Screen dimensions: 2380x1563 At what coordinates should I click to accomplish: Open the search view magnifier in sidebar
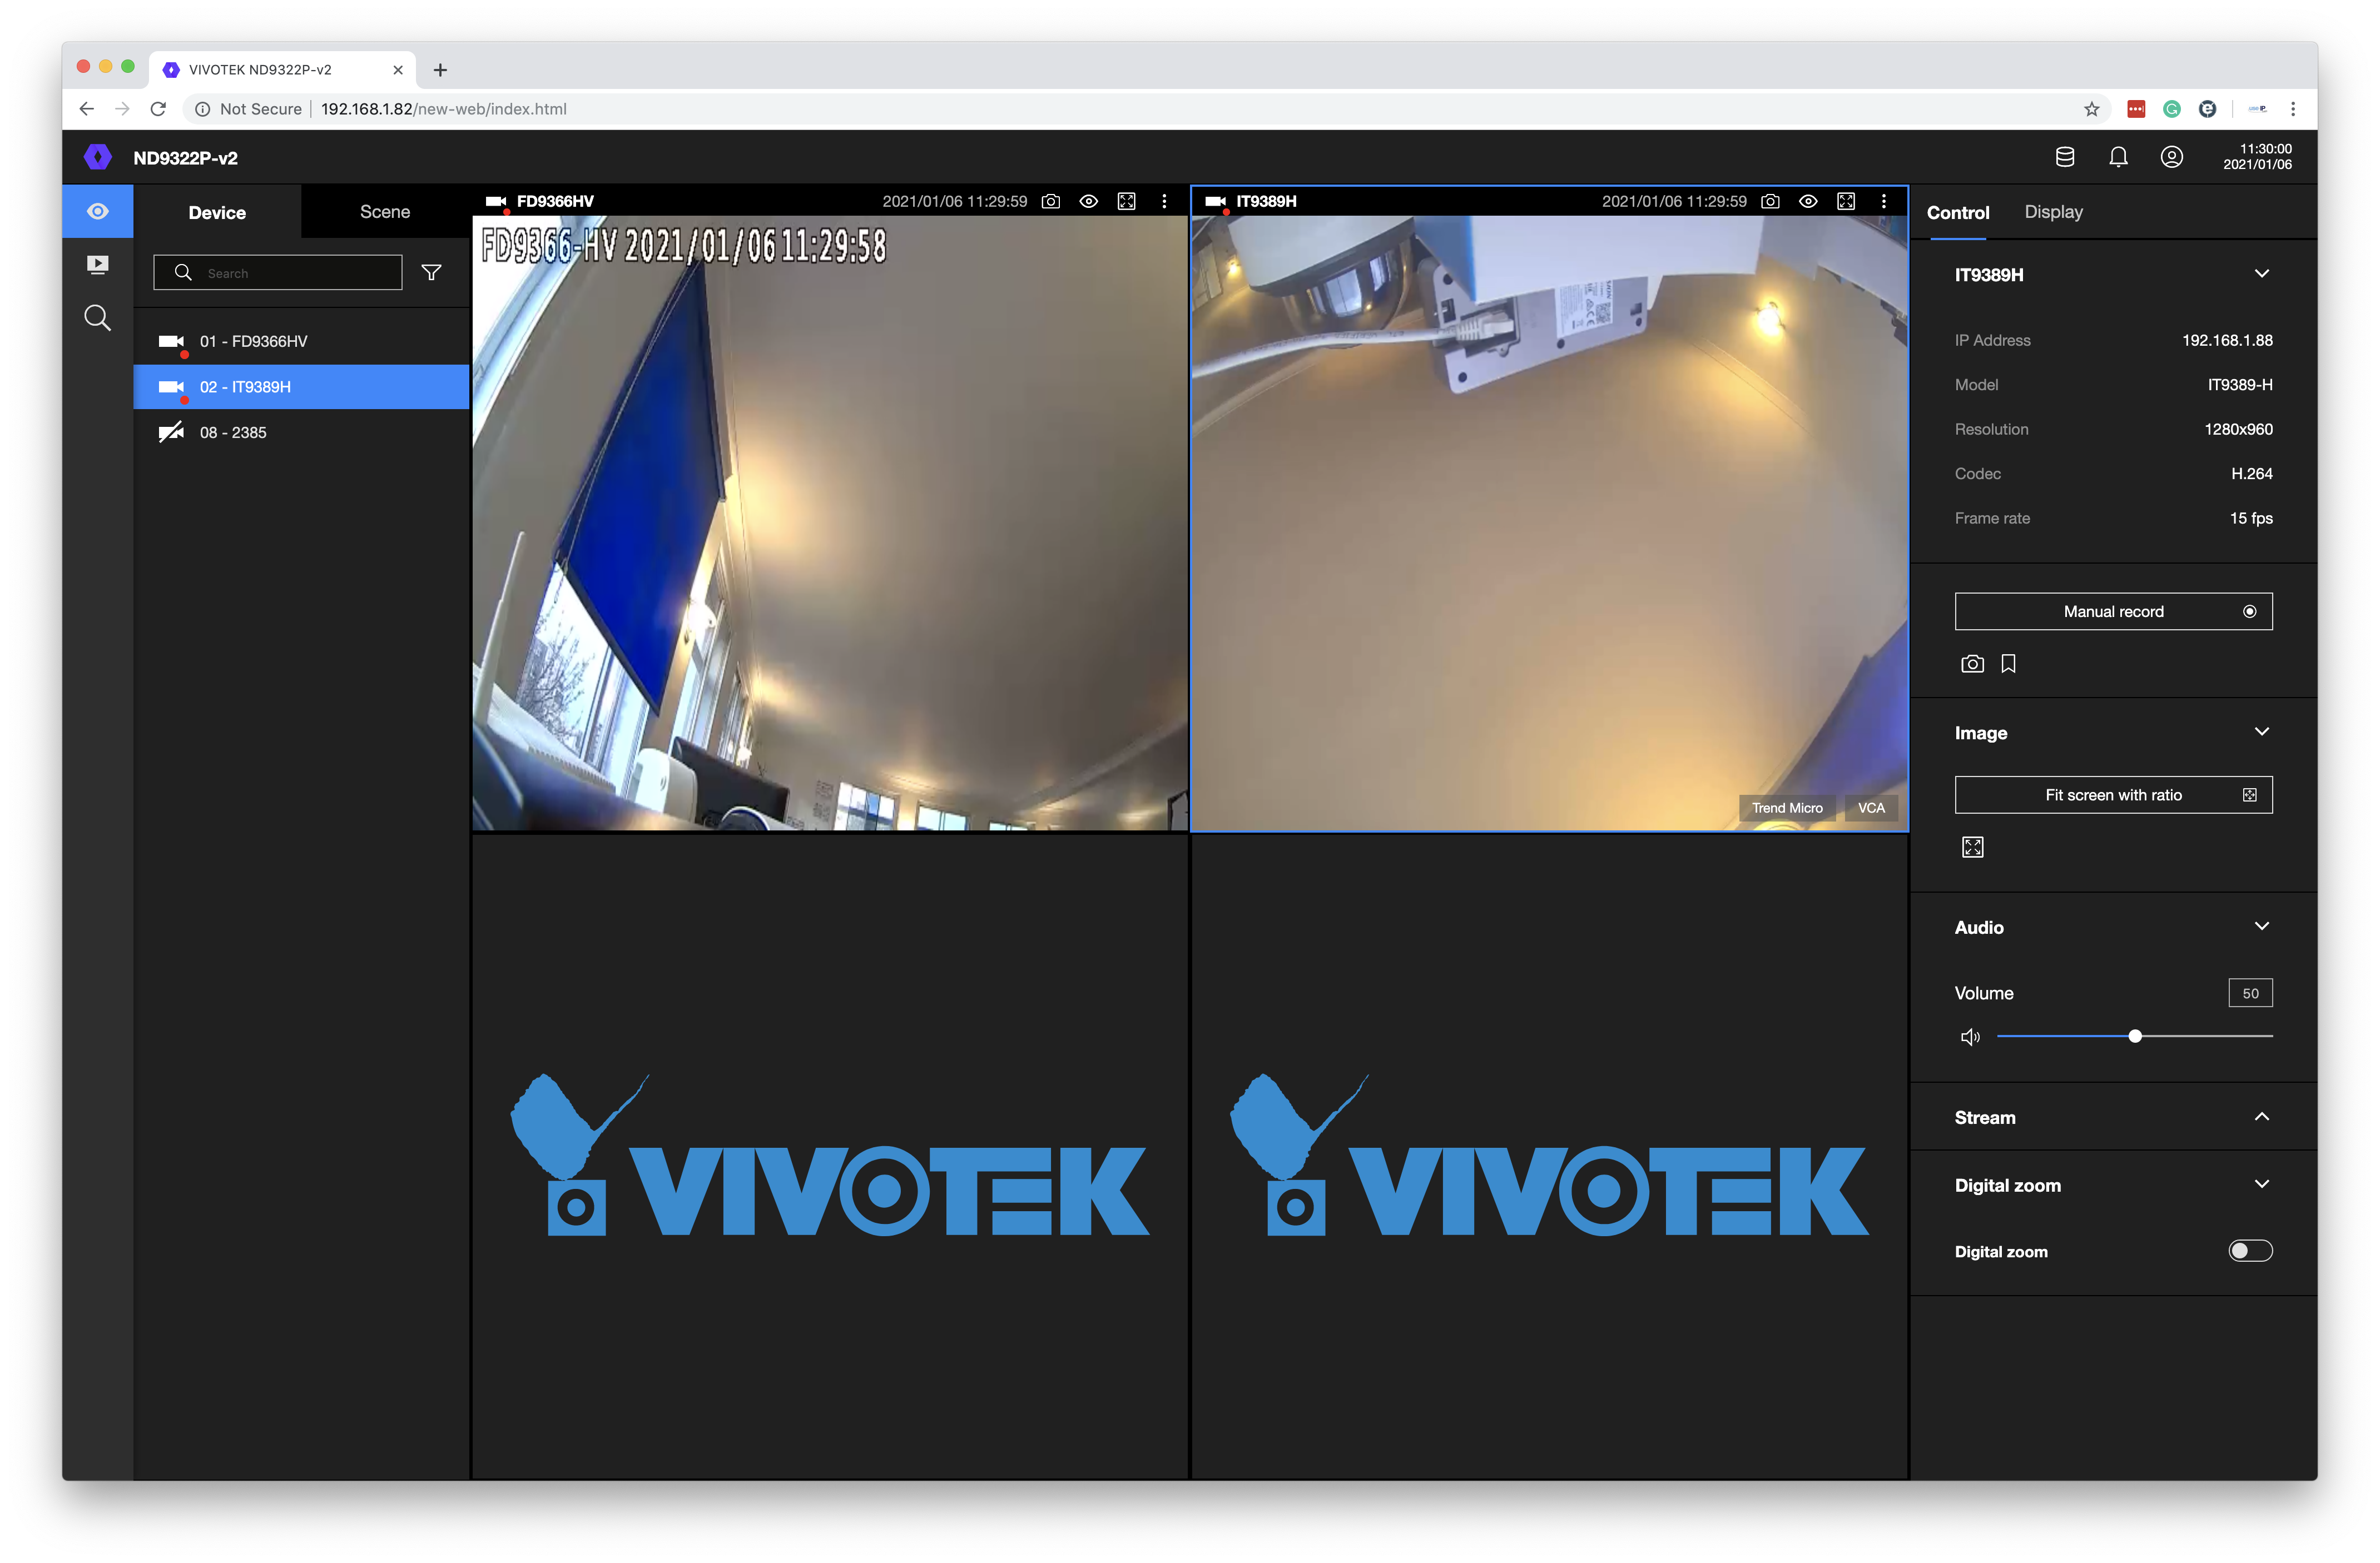pyautogui.click(x=97, y=318)
